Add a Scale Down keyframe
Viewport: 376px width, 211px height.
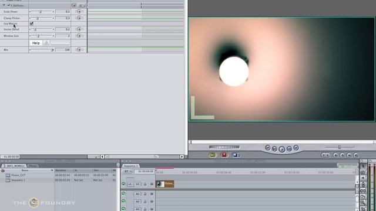[x=79, y=12]
